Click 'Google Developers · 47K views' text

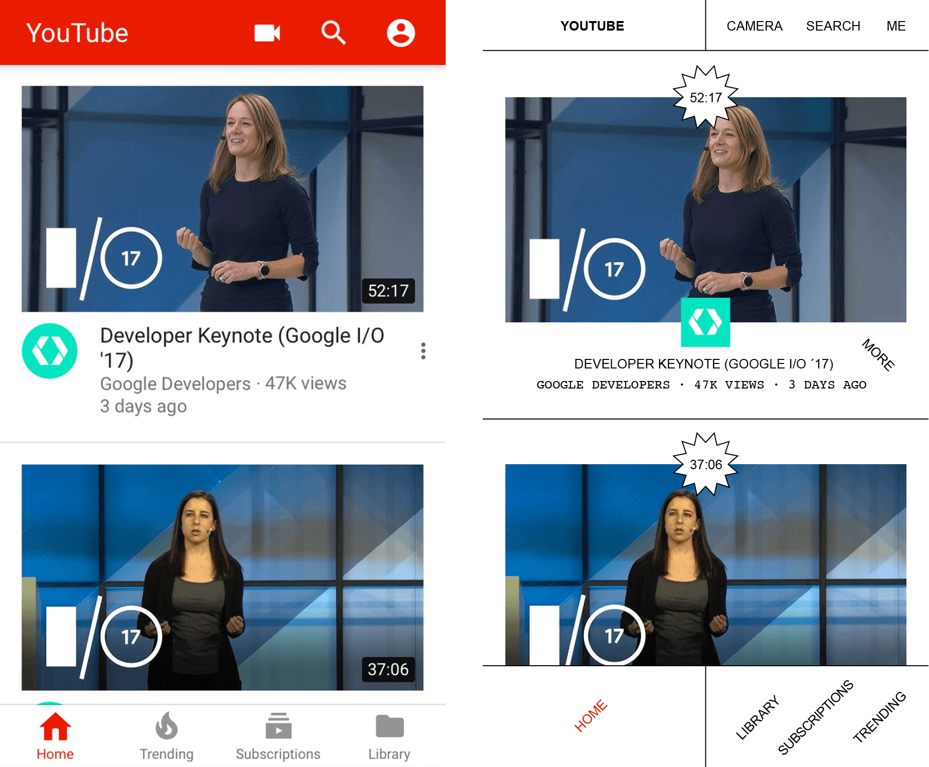pyautogui.click(x=223, y=383)
